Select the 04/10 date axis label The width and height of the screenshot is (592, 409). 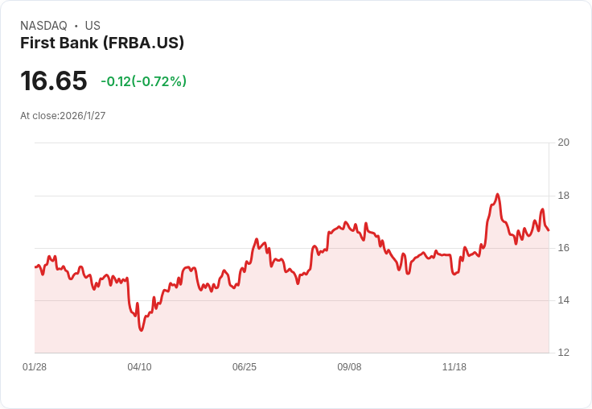(139, 367)
